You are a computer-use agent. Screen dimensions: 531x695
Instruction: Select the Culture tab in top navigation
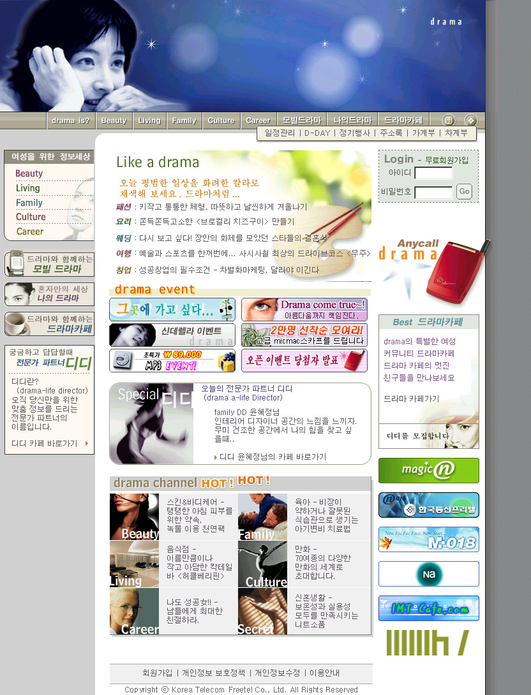(x=221, y=121)
